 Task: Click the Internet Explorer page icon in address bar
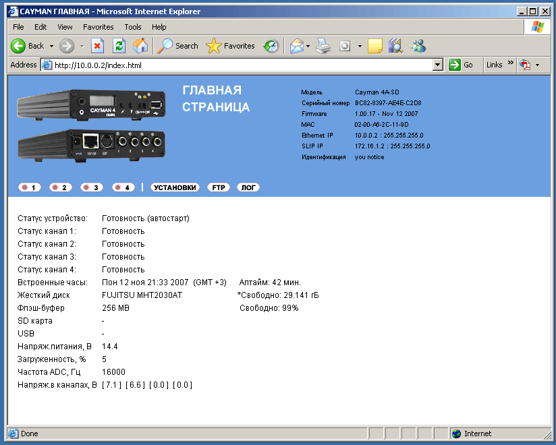coord(47,65)
